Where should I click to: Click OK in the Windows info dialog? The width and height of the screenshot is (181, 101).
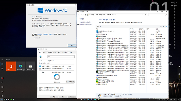(72, 45)
